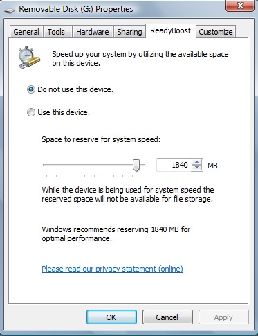The image size is (258, 336).
Task: Open the privacy statement online link
Action: [x=113, y=269]
